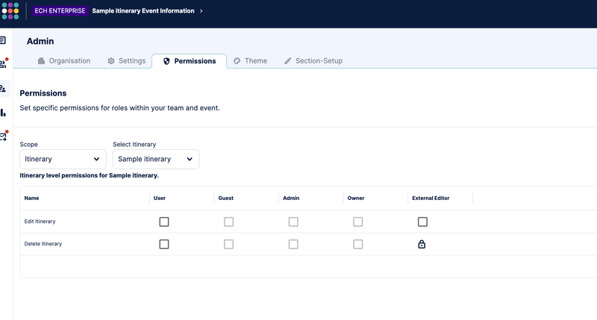
Task: Click the User column header
Action: 160,198
